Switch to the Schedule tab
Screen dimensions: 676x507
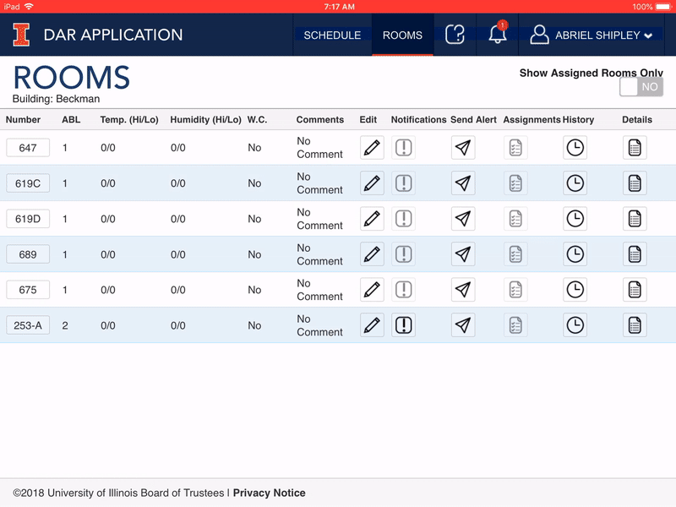(x=332, y=35)
